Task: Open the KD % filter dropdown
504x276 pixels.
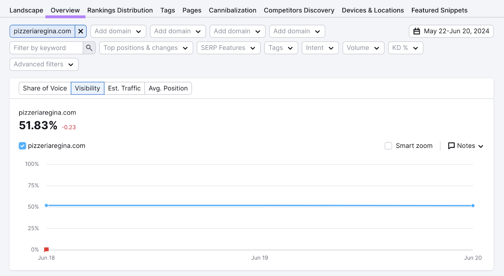Action: 405,48
